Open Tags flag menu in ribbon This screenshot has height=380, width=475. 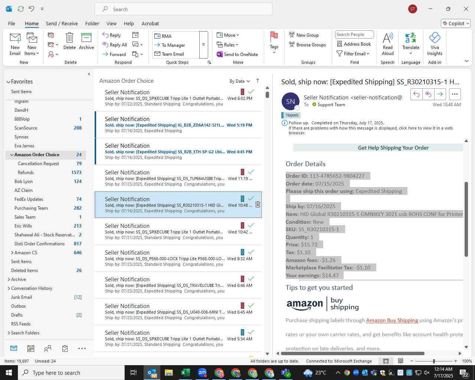pyautogui.click(x=274, y=43)
